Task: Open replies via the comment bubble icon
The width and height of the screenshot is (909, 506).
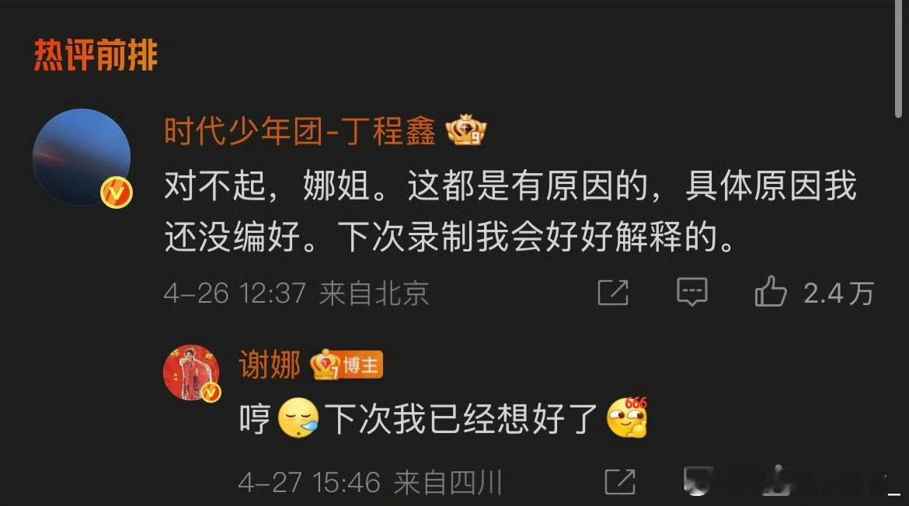Action: click(x=692, y=292)
